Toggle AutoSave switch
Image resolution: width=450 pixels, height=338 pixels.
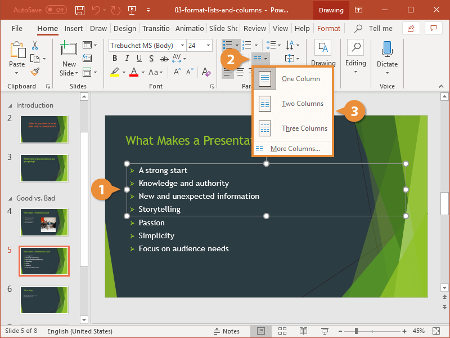pyautogui.click(x=56, y=10)
